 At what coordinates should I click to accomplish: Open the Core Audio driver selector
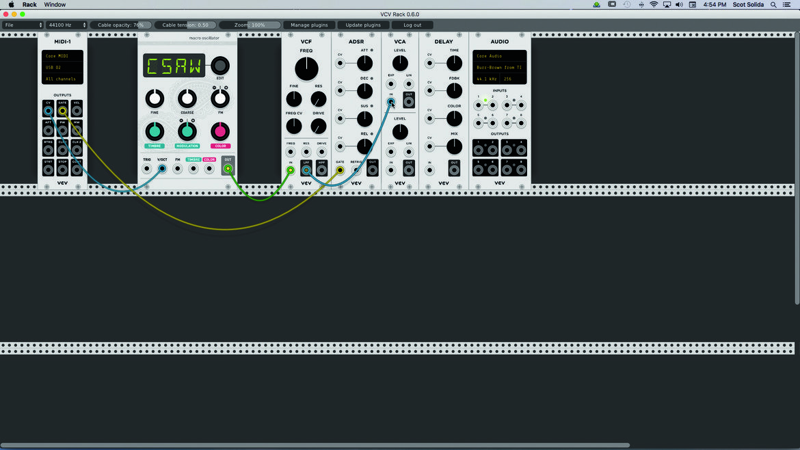[500, 56]
